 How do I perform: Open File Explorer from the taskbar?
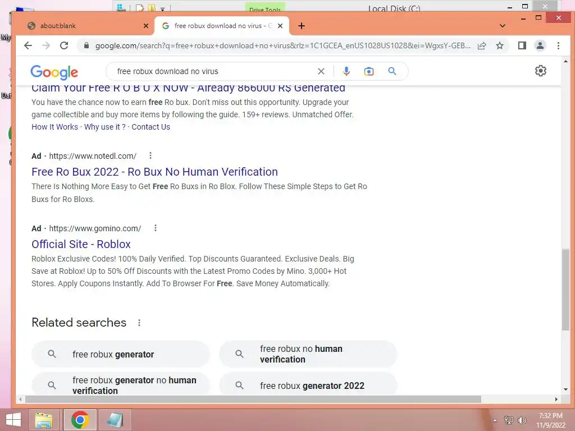click(x=44, y=420)
